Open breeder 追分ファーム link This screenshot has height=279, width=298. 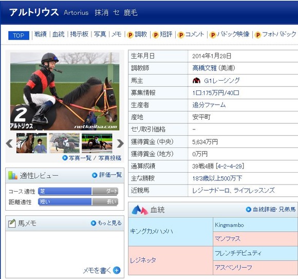(x=209, y=105)
